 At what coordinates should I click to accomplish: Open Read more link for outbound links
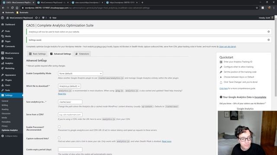(x=167, y=141)
